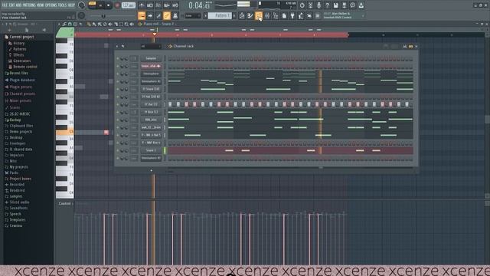490x276 pixels.
Task: Click the help question mark icon
Action: pyautogui.click(x=327, y=5)
